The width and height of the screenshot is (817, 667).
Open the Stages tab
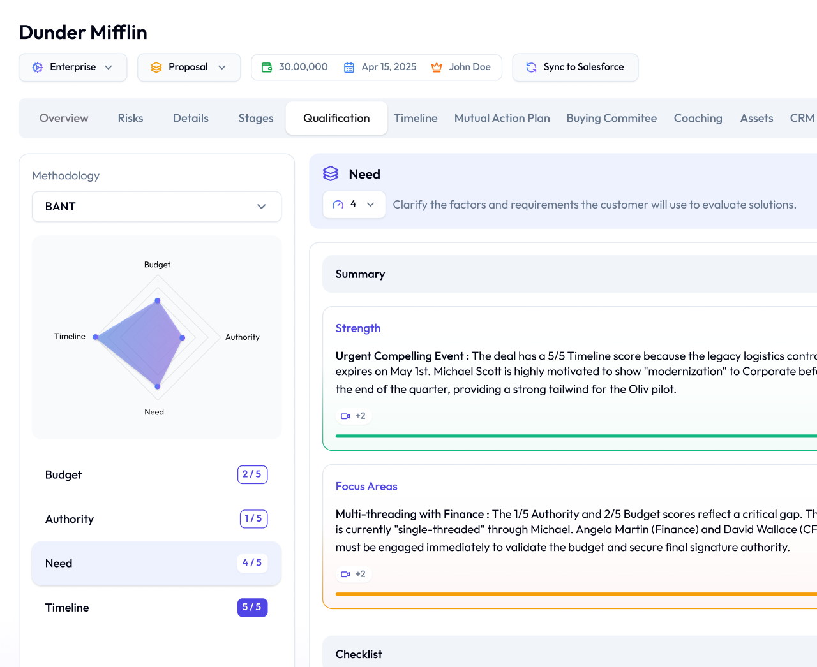[x=256, y=118]
